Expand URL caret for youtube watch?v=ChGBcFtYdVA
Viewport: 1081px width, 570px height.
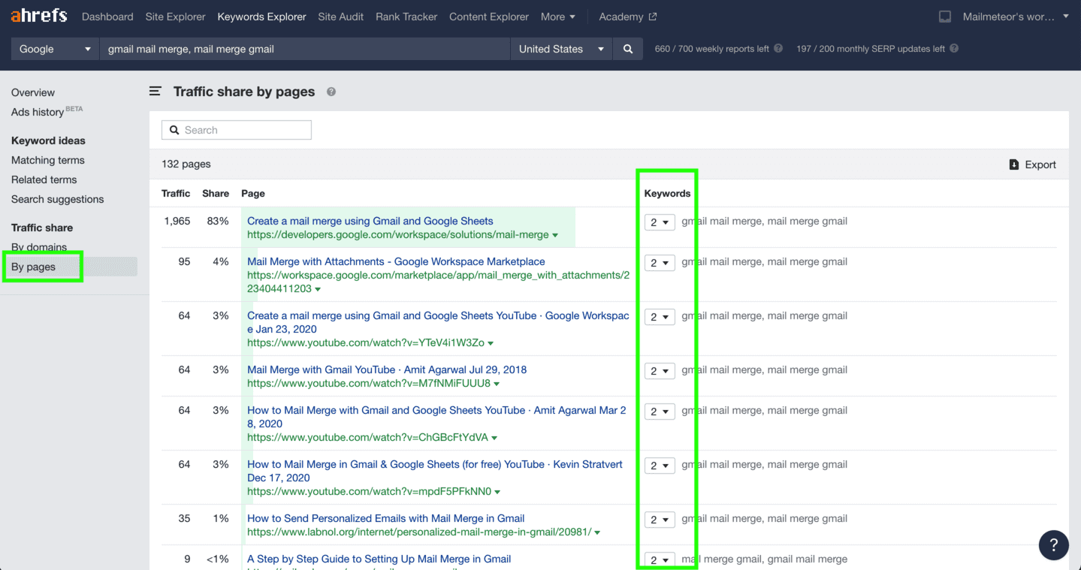point(494,438)
